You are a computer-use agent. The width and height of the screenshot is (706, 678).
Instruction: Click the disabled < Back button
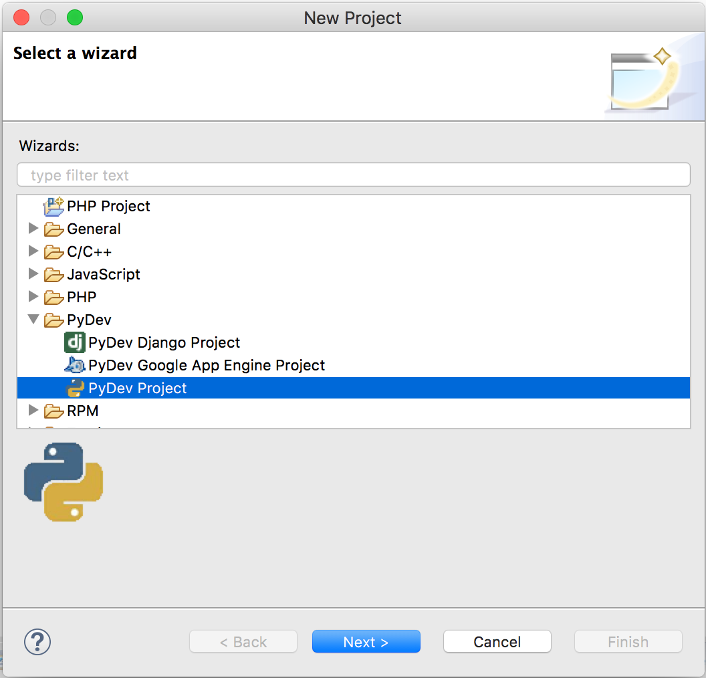pyautogui.click(x=243, y=641)
